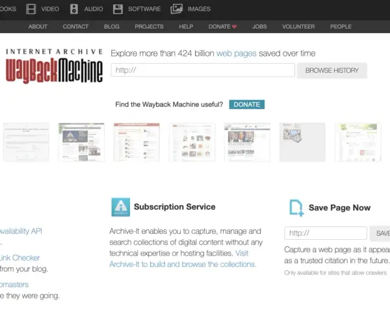
Task: Open PROJECTS in the navigation bar
Action: tap(149, 27)
